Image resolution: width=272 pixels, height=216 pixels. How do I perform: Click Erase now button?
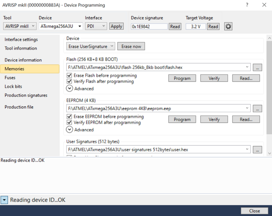[x=131, y=47]
